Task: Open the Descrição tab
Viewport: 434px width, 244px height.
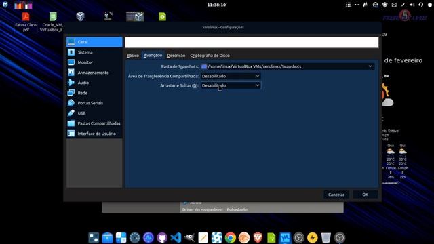Action: (176, 56)
